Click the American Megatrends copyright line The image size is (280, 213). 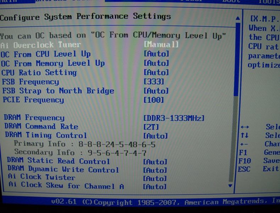(165, 202)
